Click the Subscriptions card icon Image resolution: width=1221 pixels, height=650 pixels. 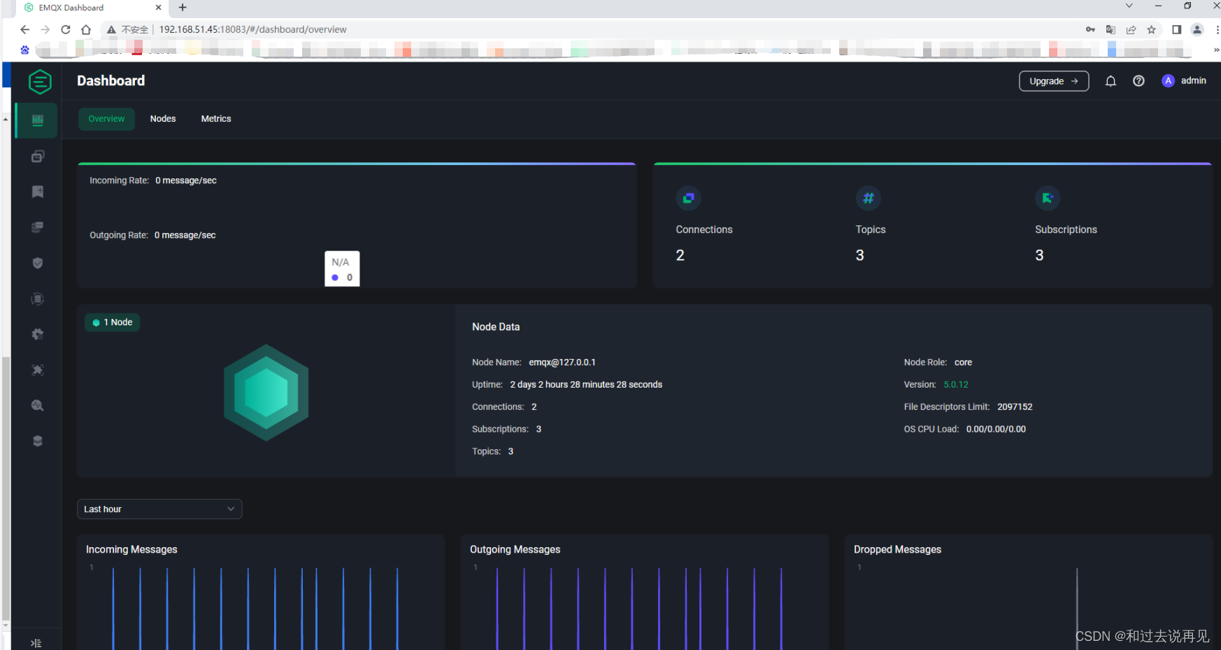coord(1048,198)
